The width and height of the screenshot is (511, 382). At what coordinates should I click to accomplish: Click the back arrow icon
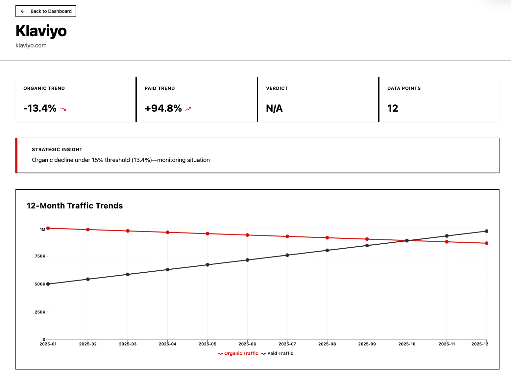(23, 11)
